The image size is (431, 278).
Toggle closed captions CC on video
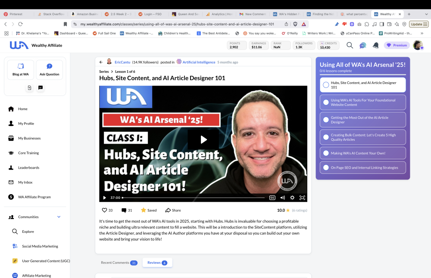tap(272, 198)
